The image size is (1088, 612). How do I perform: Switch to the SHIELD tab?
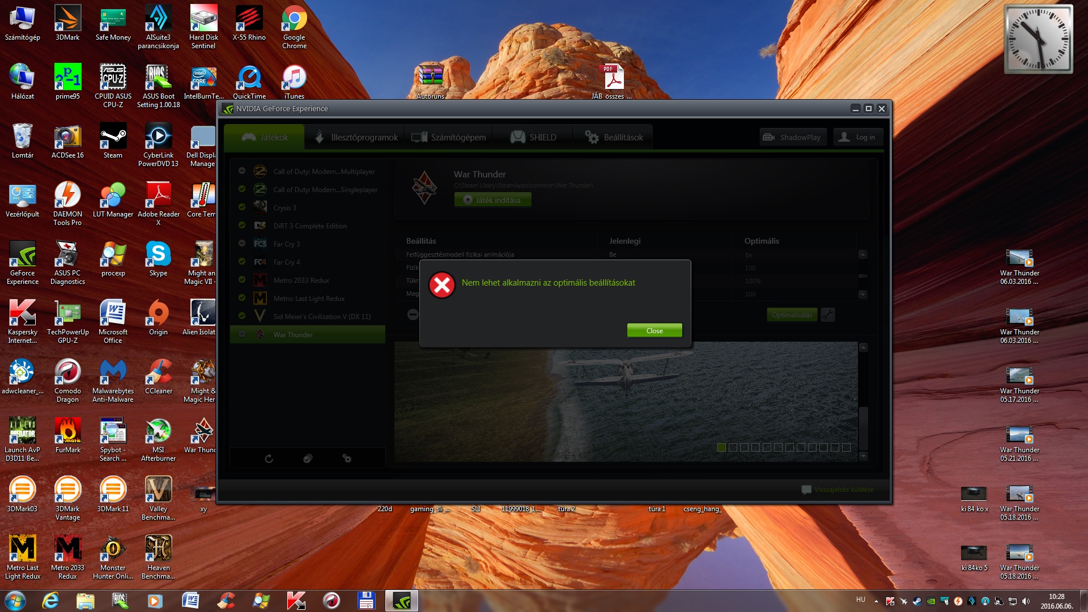tap(533, 137)
